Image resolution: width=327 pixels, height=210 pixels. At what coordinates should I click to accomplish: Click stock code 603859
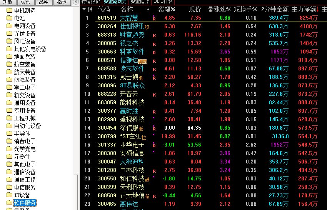tap(107, 102)
